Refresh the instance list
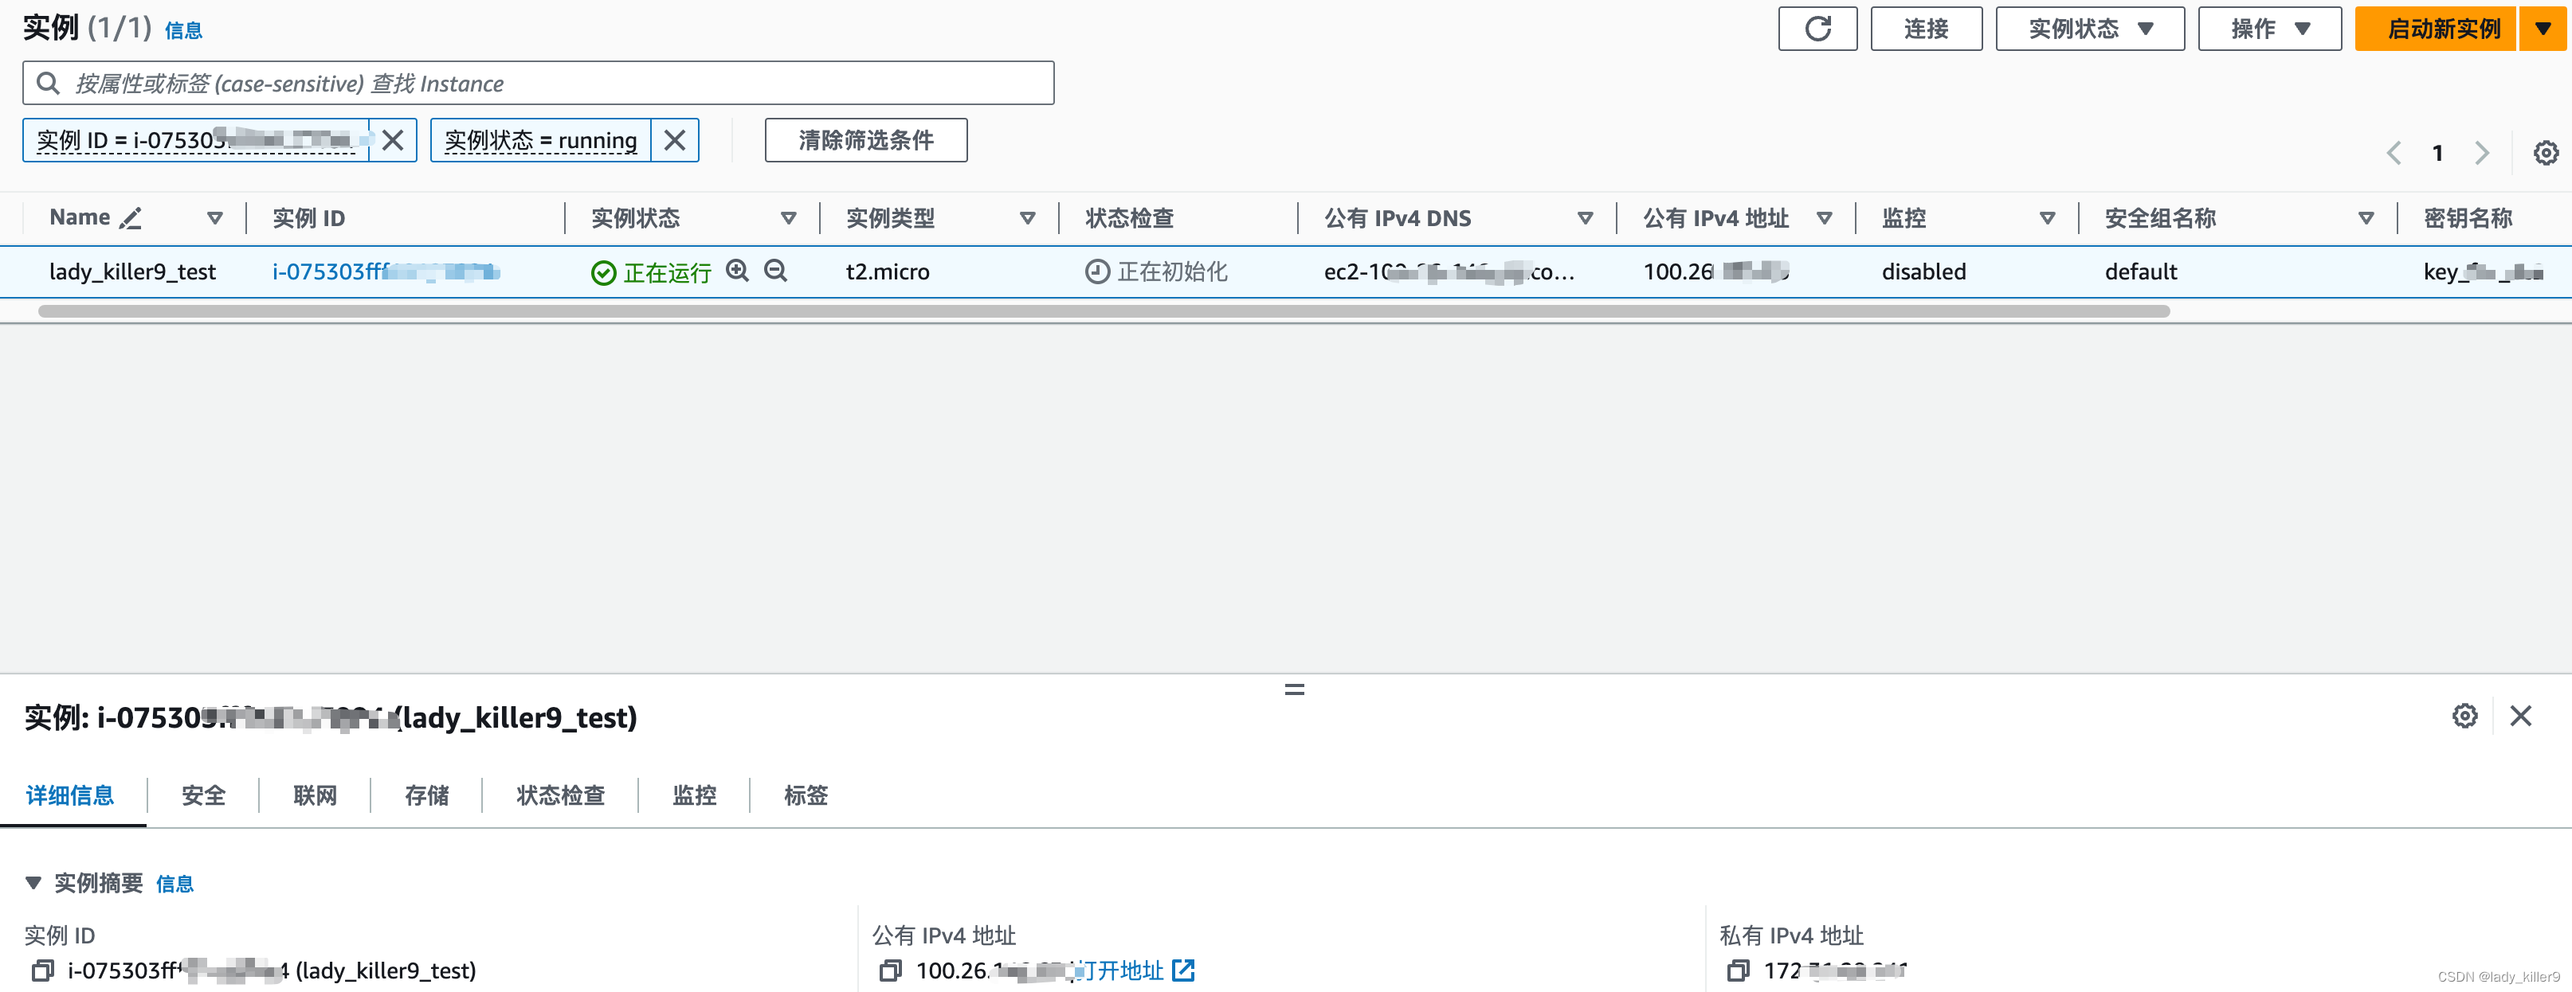Screen dimensions: 2572x992 tap(1817, 29)
